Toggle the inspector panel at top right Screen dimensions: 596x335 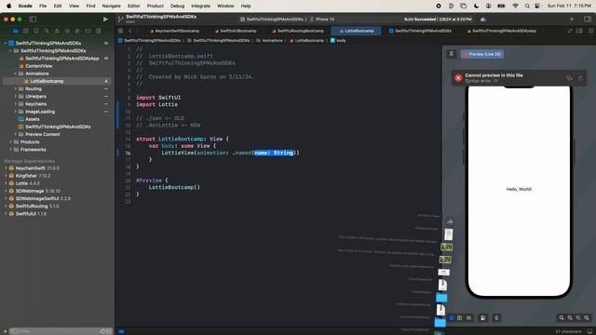click(x=588, y=19)
